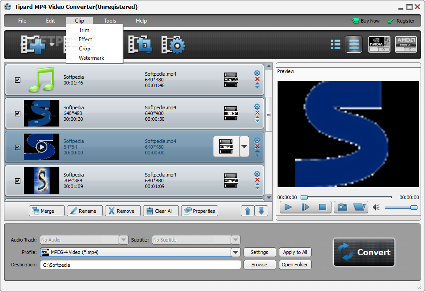Open the Preferences film-gear toolbar icon
The image size is (425, 292).
[173, 45]
